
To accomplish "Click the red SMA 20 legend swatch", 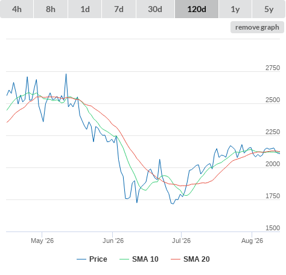I will pos(176,259).
